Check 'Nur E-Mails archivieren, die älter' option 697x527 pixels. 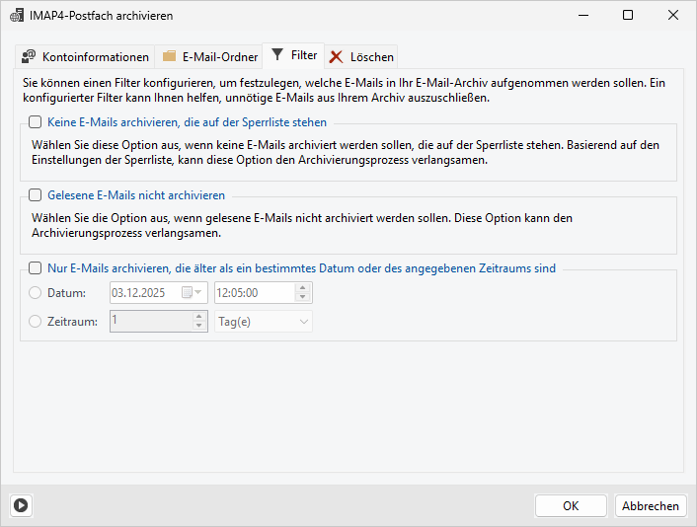click(x=36, y=267)
